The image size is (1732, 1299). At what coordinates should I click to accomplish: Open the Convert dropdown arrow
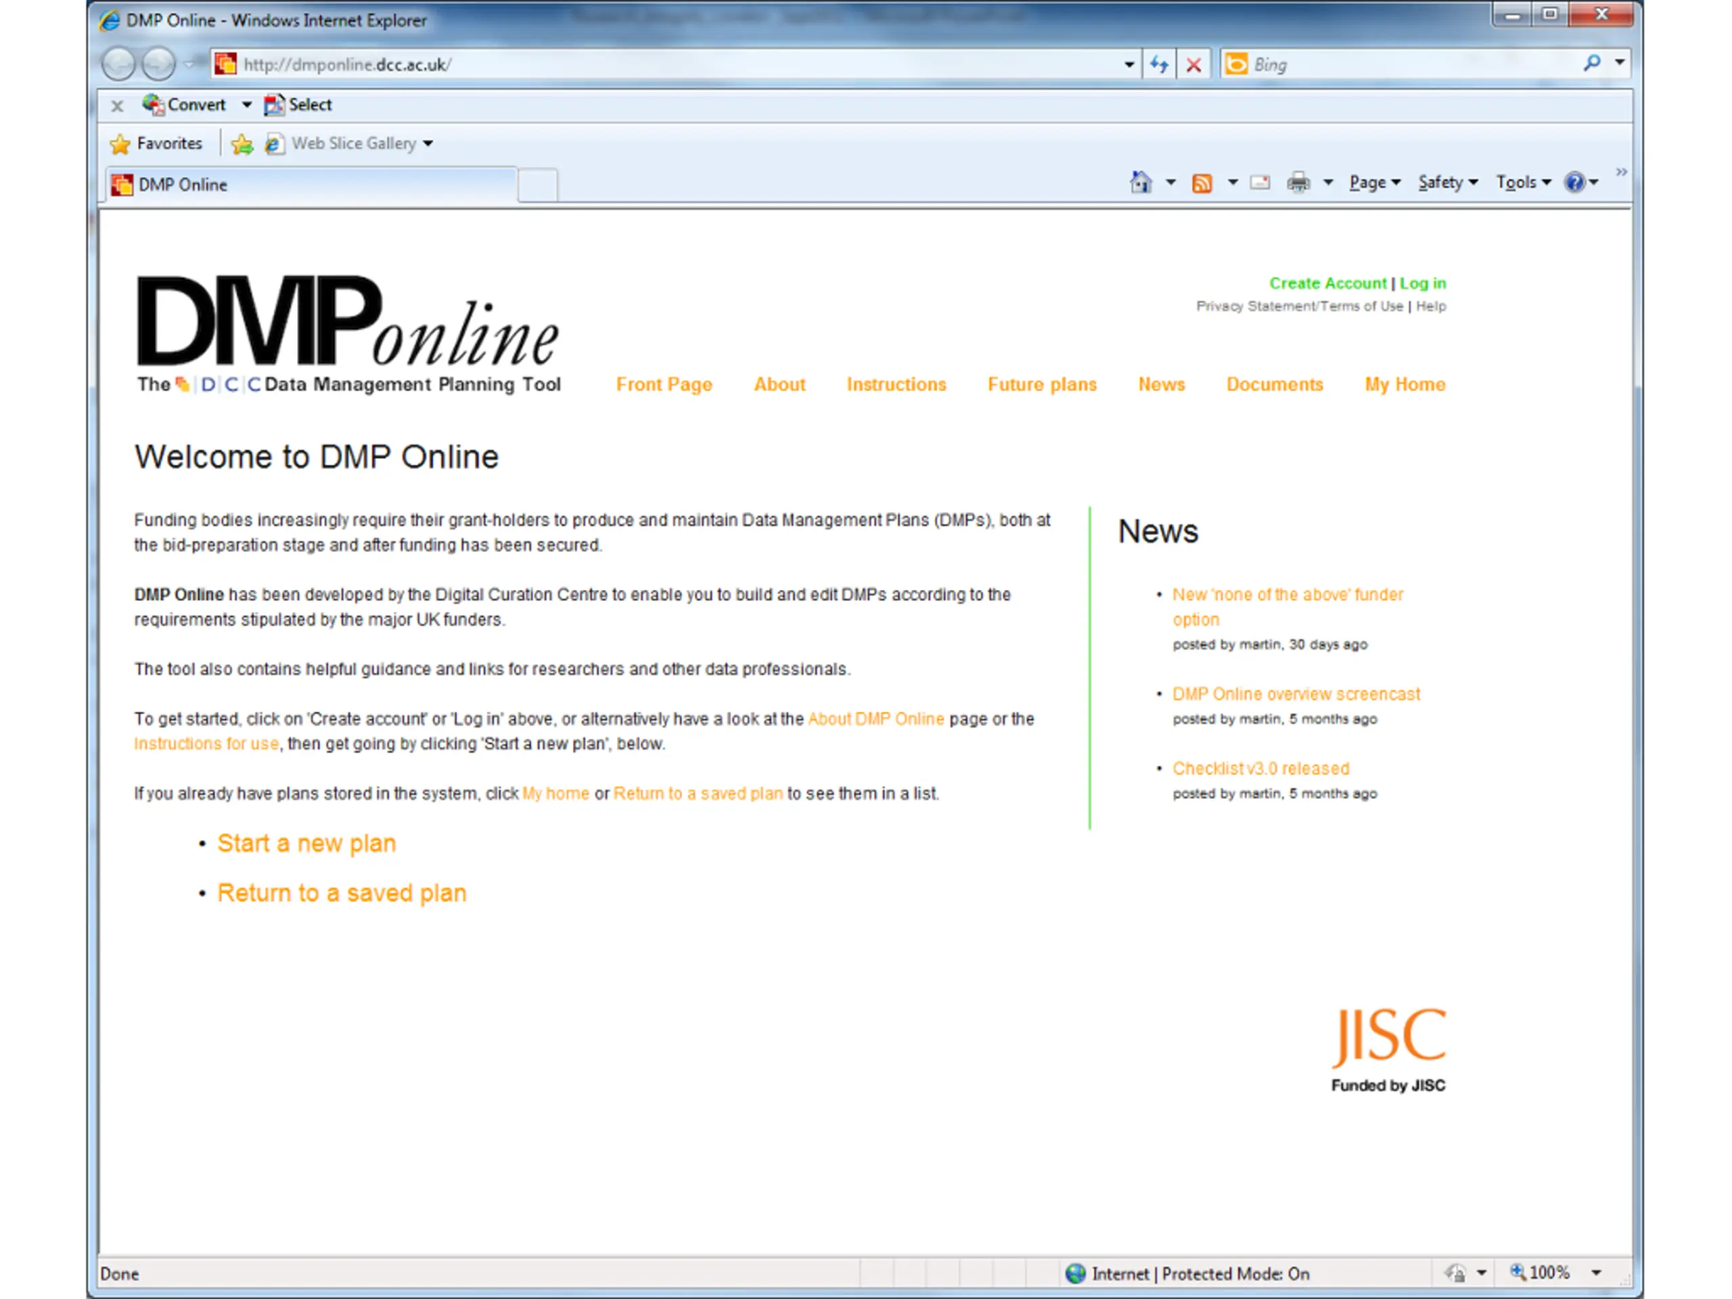(x=246, y=105)
